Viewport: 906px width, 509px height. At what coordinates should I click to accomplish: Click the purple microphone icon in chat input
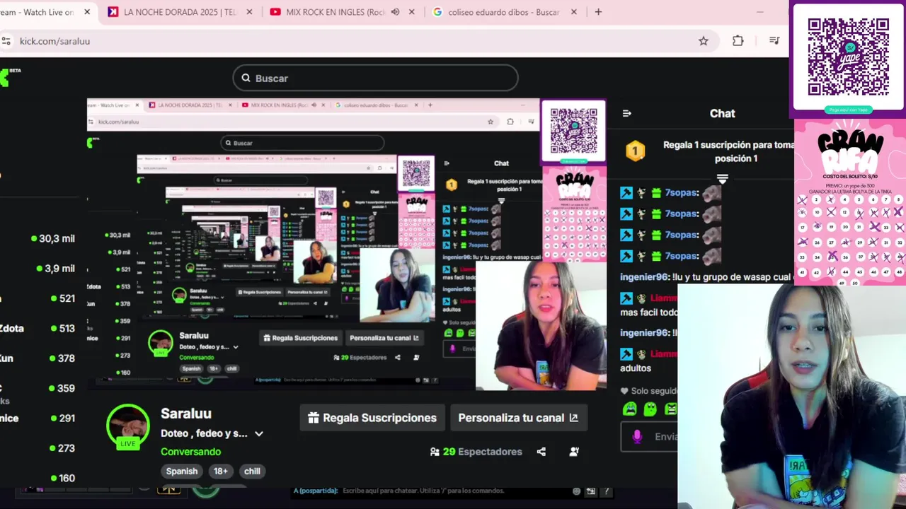637,437
